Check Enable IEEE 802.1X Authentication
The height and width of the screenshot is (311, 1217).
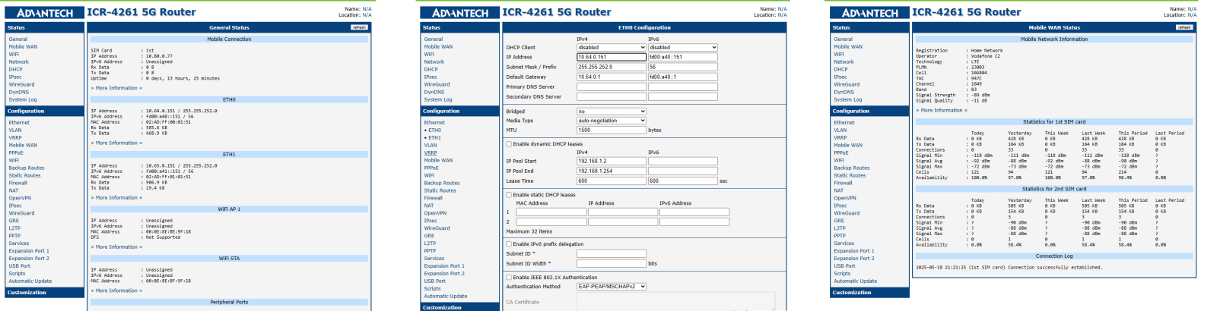509,278
